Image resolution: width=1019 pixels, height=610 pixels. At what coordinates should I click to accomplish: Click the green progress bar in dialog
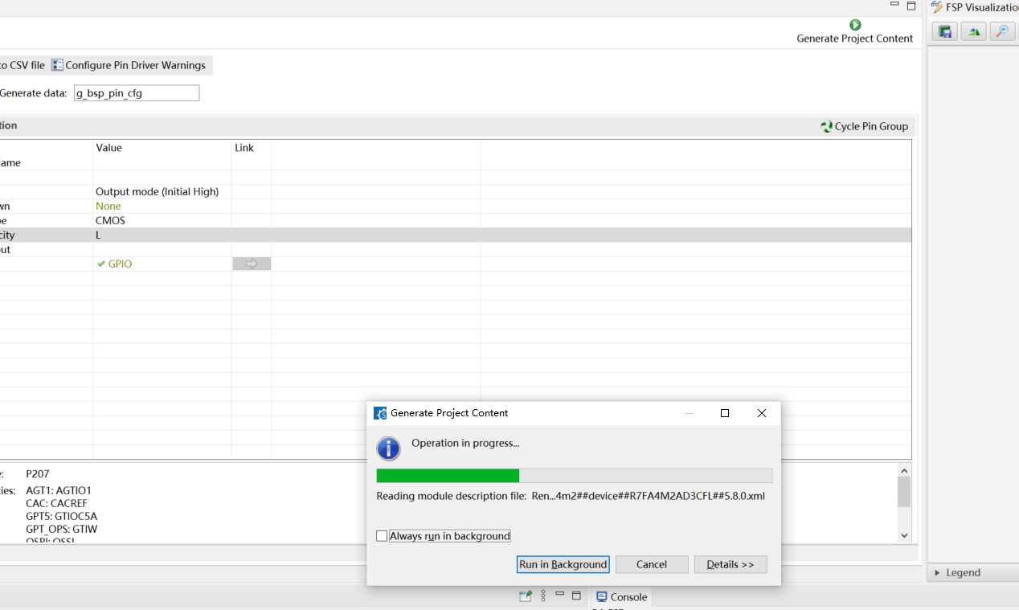[448, 476]
